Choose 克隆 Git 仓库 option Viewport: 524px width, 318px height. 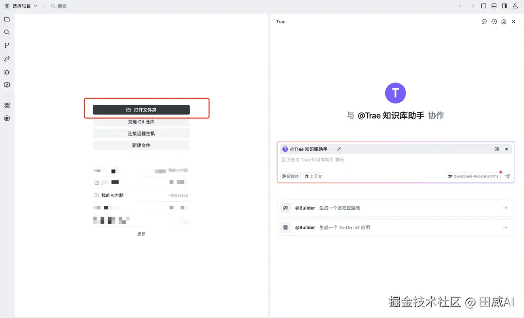141,121
